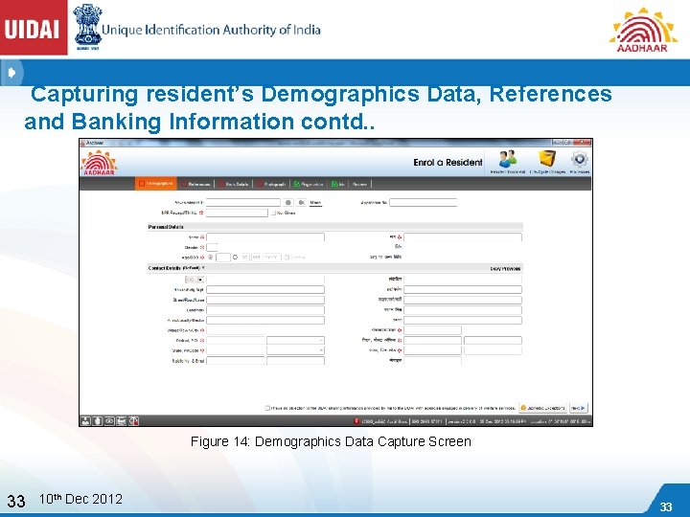Expand the Contact Details (Default) arrow
The height and width of the screenshot is (517, 690).
203,268
